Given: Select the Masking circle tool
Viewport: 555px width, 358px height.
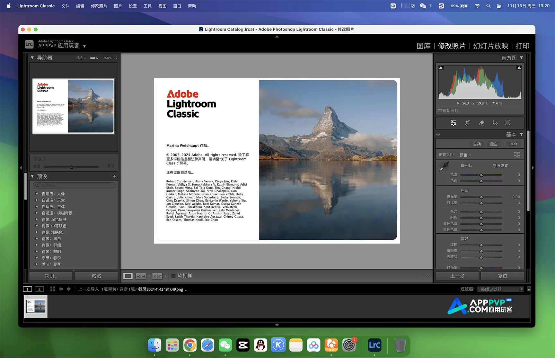Looking at the screenshot, I should [x=507, y=123].
